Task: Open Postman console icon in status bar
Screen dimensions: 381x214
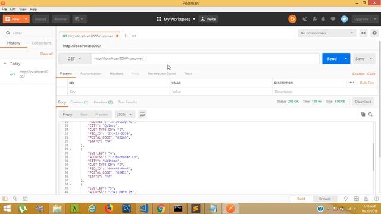Action: [x=25, y=199]
